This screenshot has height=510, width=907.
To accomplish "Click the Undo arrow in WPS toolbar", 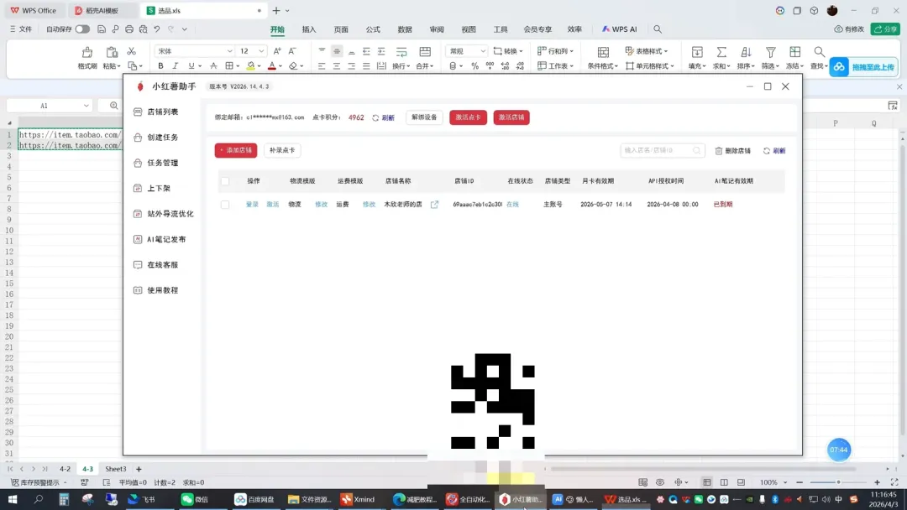I will 157,29.
